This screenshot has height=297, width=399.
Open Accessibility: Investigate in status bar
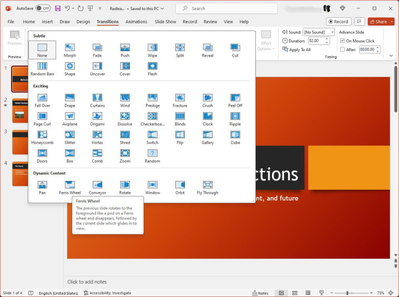click(x=107, y=293)
